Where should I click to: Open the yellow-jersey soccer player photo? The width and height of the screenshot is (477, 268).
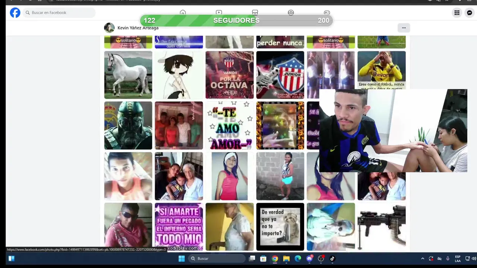(382, 70)
